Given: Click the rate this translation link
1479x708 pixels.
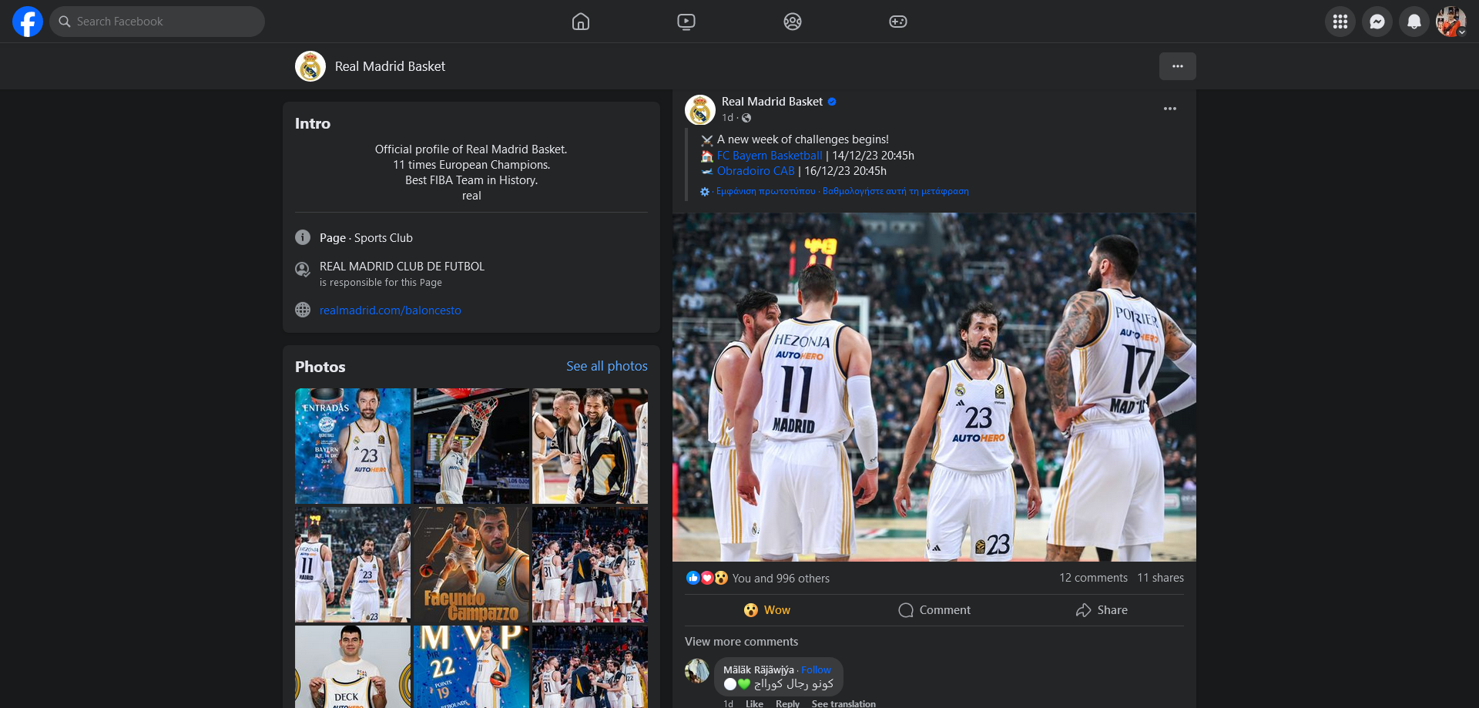Looking at the screenshot, I should [896, 191].
